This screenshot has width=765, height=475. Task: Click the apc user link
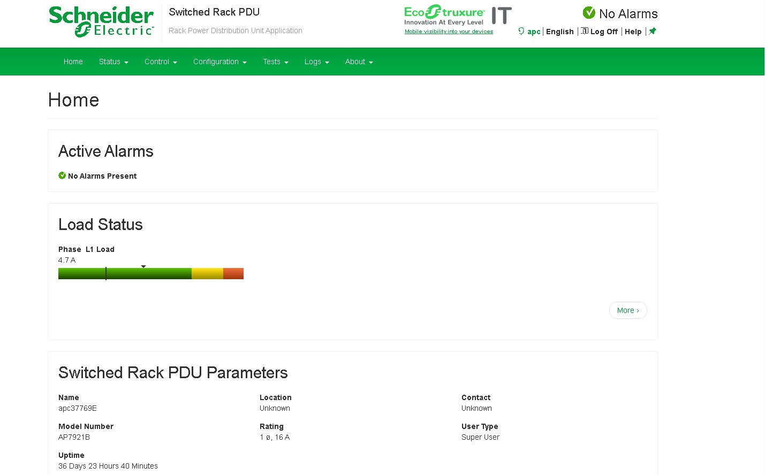[x=534, y=32]
